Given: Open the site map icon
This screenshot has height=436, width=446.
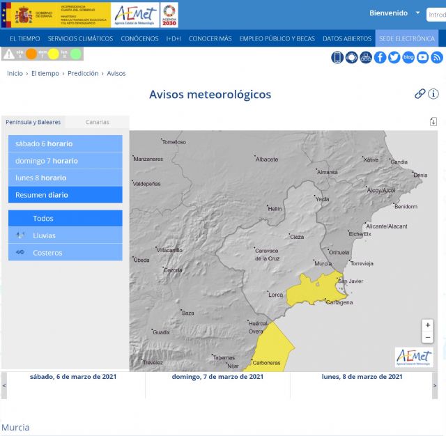Looking at the screenshot, I should click(x=366, y=57).
